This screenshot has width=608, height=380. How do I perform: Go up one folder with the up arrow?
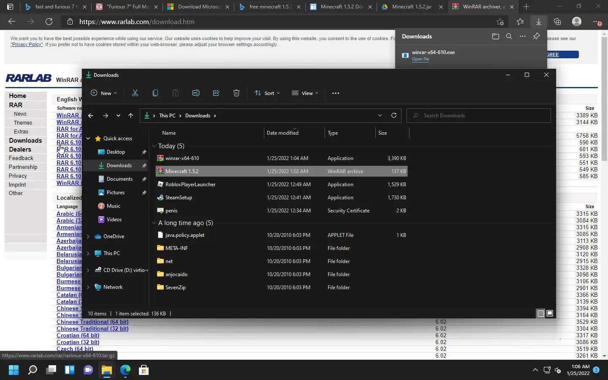click(x=130, y=116)
